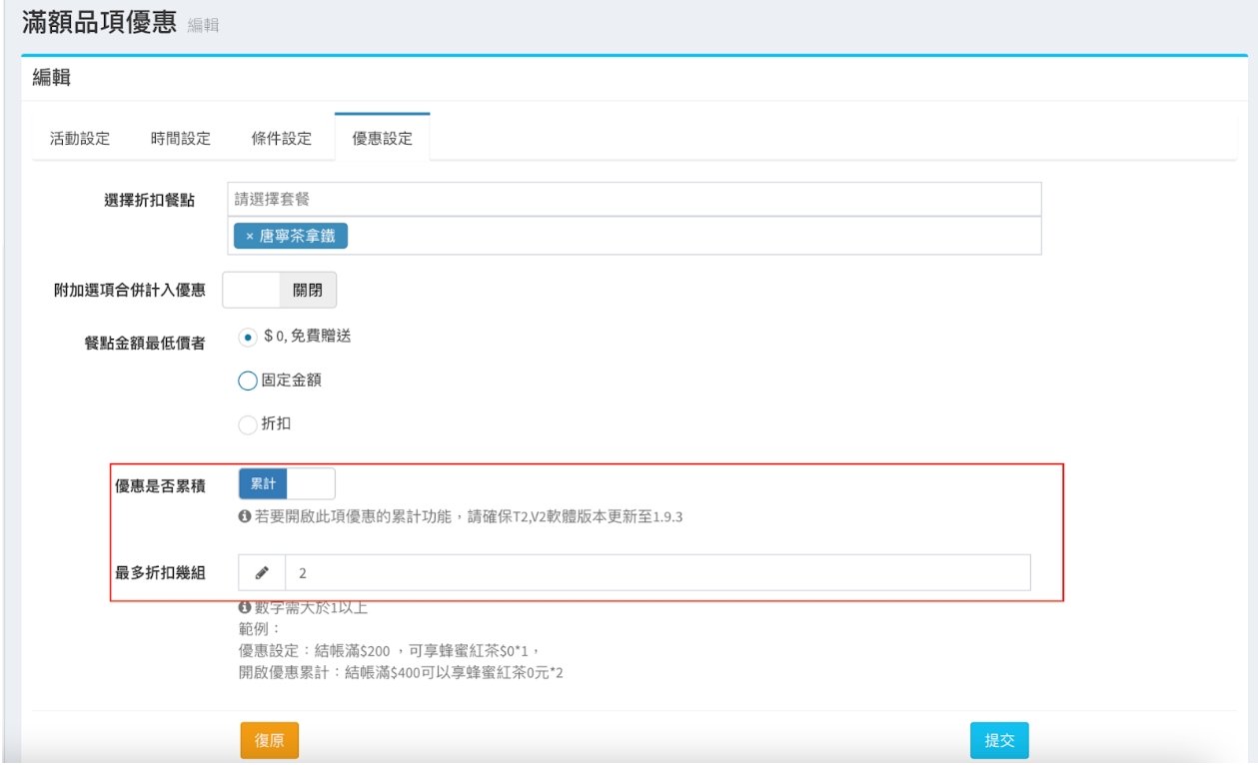This screenshot has width=1258, height=765.
Task: Remove the 唐寧茶拿鐵 tag with its × icon
Action: [x=249, y=236]
